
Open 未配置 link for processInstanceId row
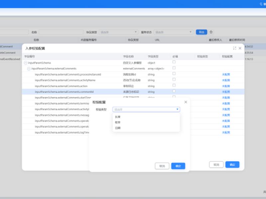226,74
